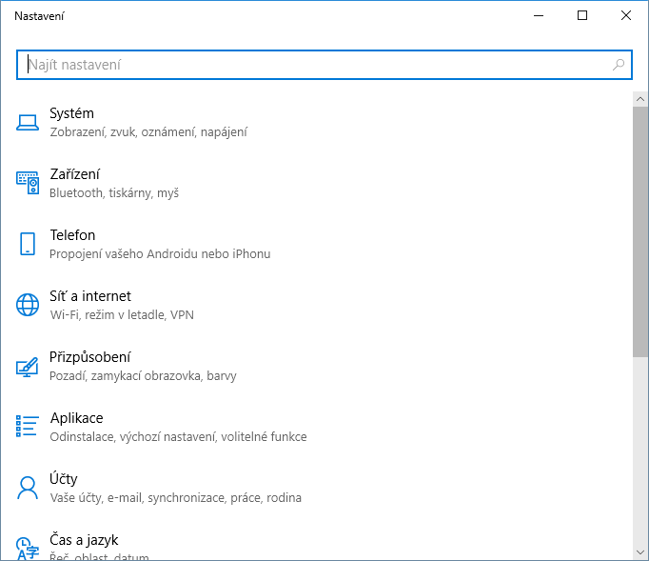Minimize the Nastavení window
649x561 pixels.
click(539, 16)
